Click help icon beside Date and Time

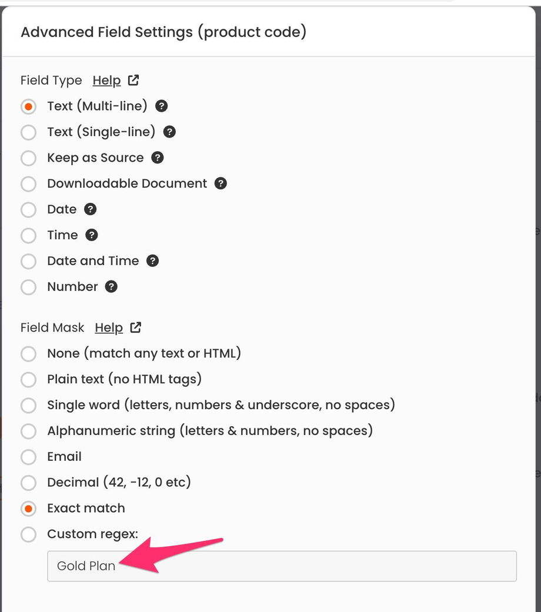click(152, 261)
